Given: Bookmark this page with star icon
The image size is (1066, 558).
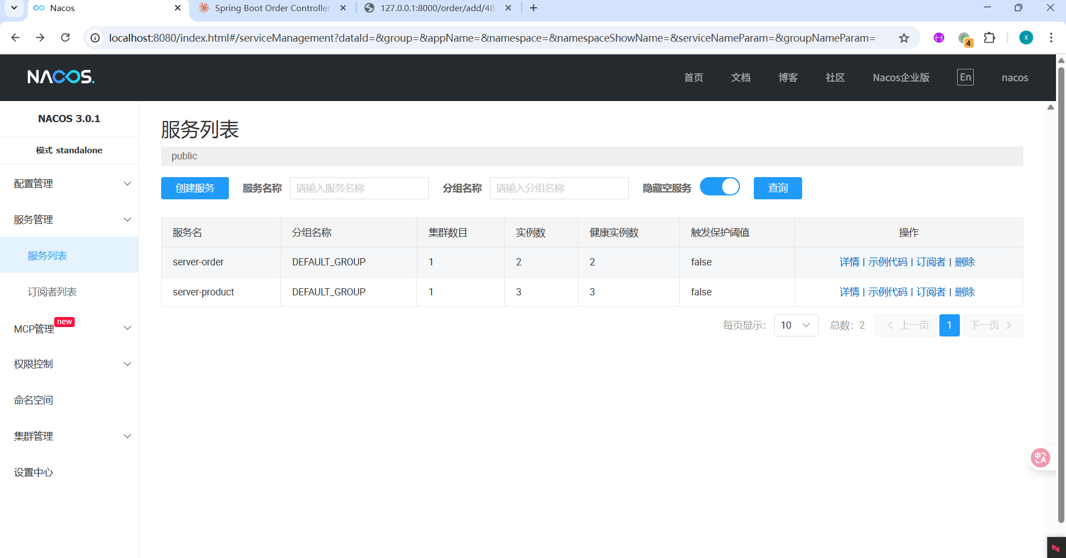Looking at the screenshot, I should (x=904, y=38).
